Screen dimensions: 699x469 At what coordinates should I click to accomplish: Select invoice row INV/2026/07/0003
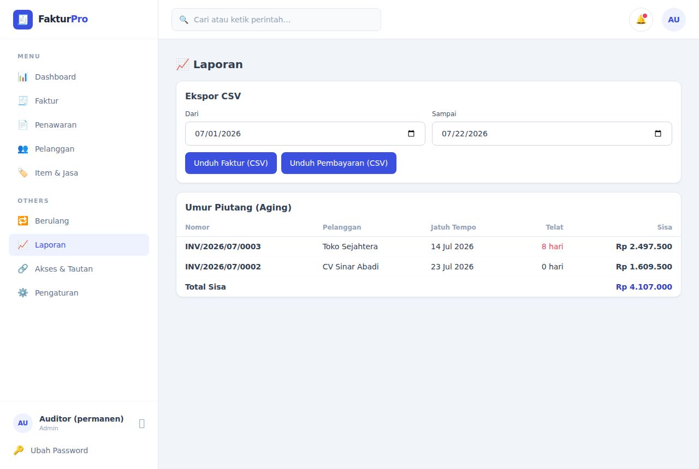click(x=429, y=246)
